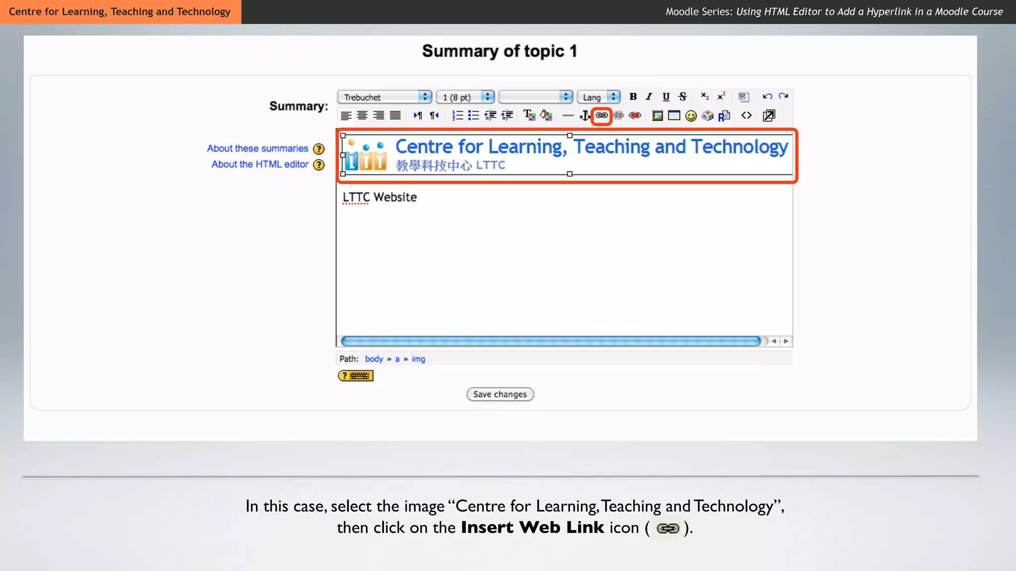Set right-to-left text direction

(x=434, y=115)
